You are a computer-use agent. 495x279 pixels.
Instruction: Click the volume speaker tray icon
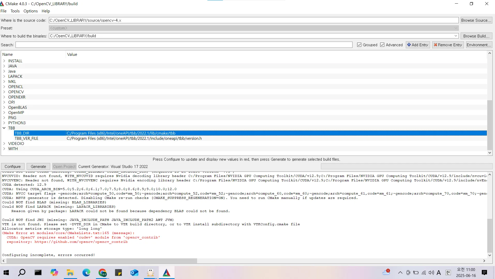pyautogui.click(x=431, y=273)
